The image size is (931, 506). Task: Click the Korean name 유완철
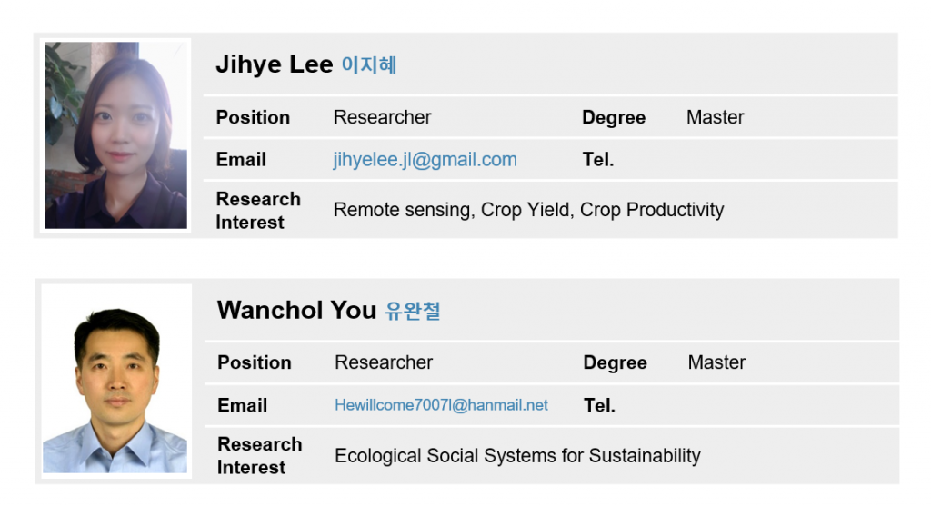click(413, 311)
